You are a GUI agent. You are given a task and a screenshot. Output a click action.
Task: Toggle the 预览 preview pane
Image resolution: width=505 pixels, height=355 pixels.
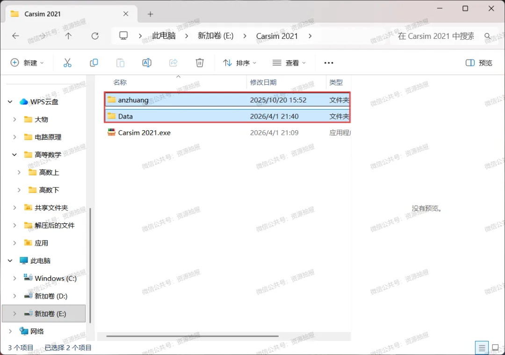point(479,63)
